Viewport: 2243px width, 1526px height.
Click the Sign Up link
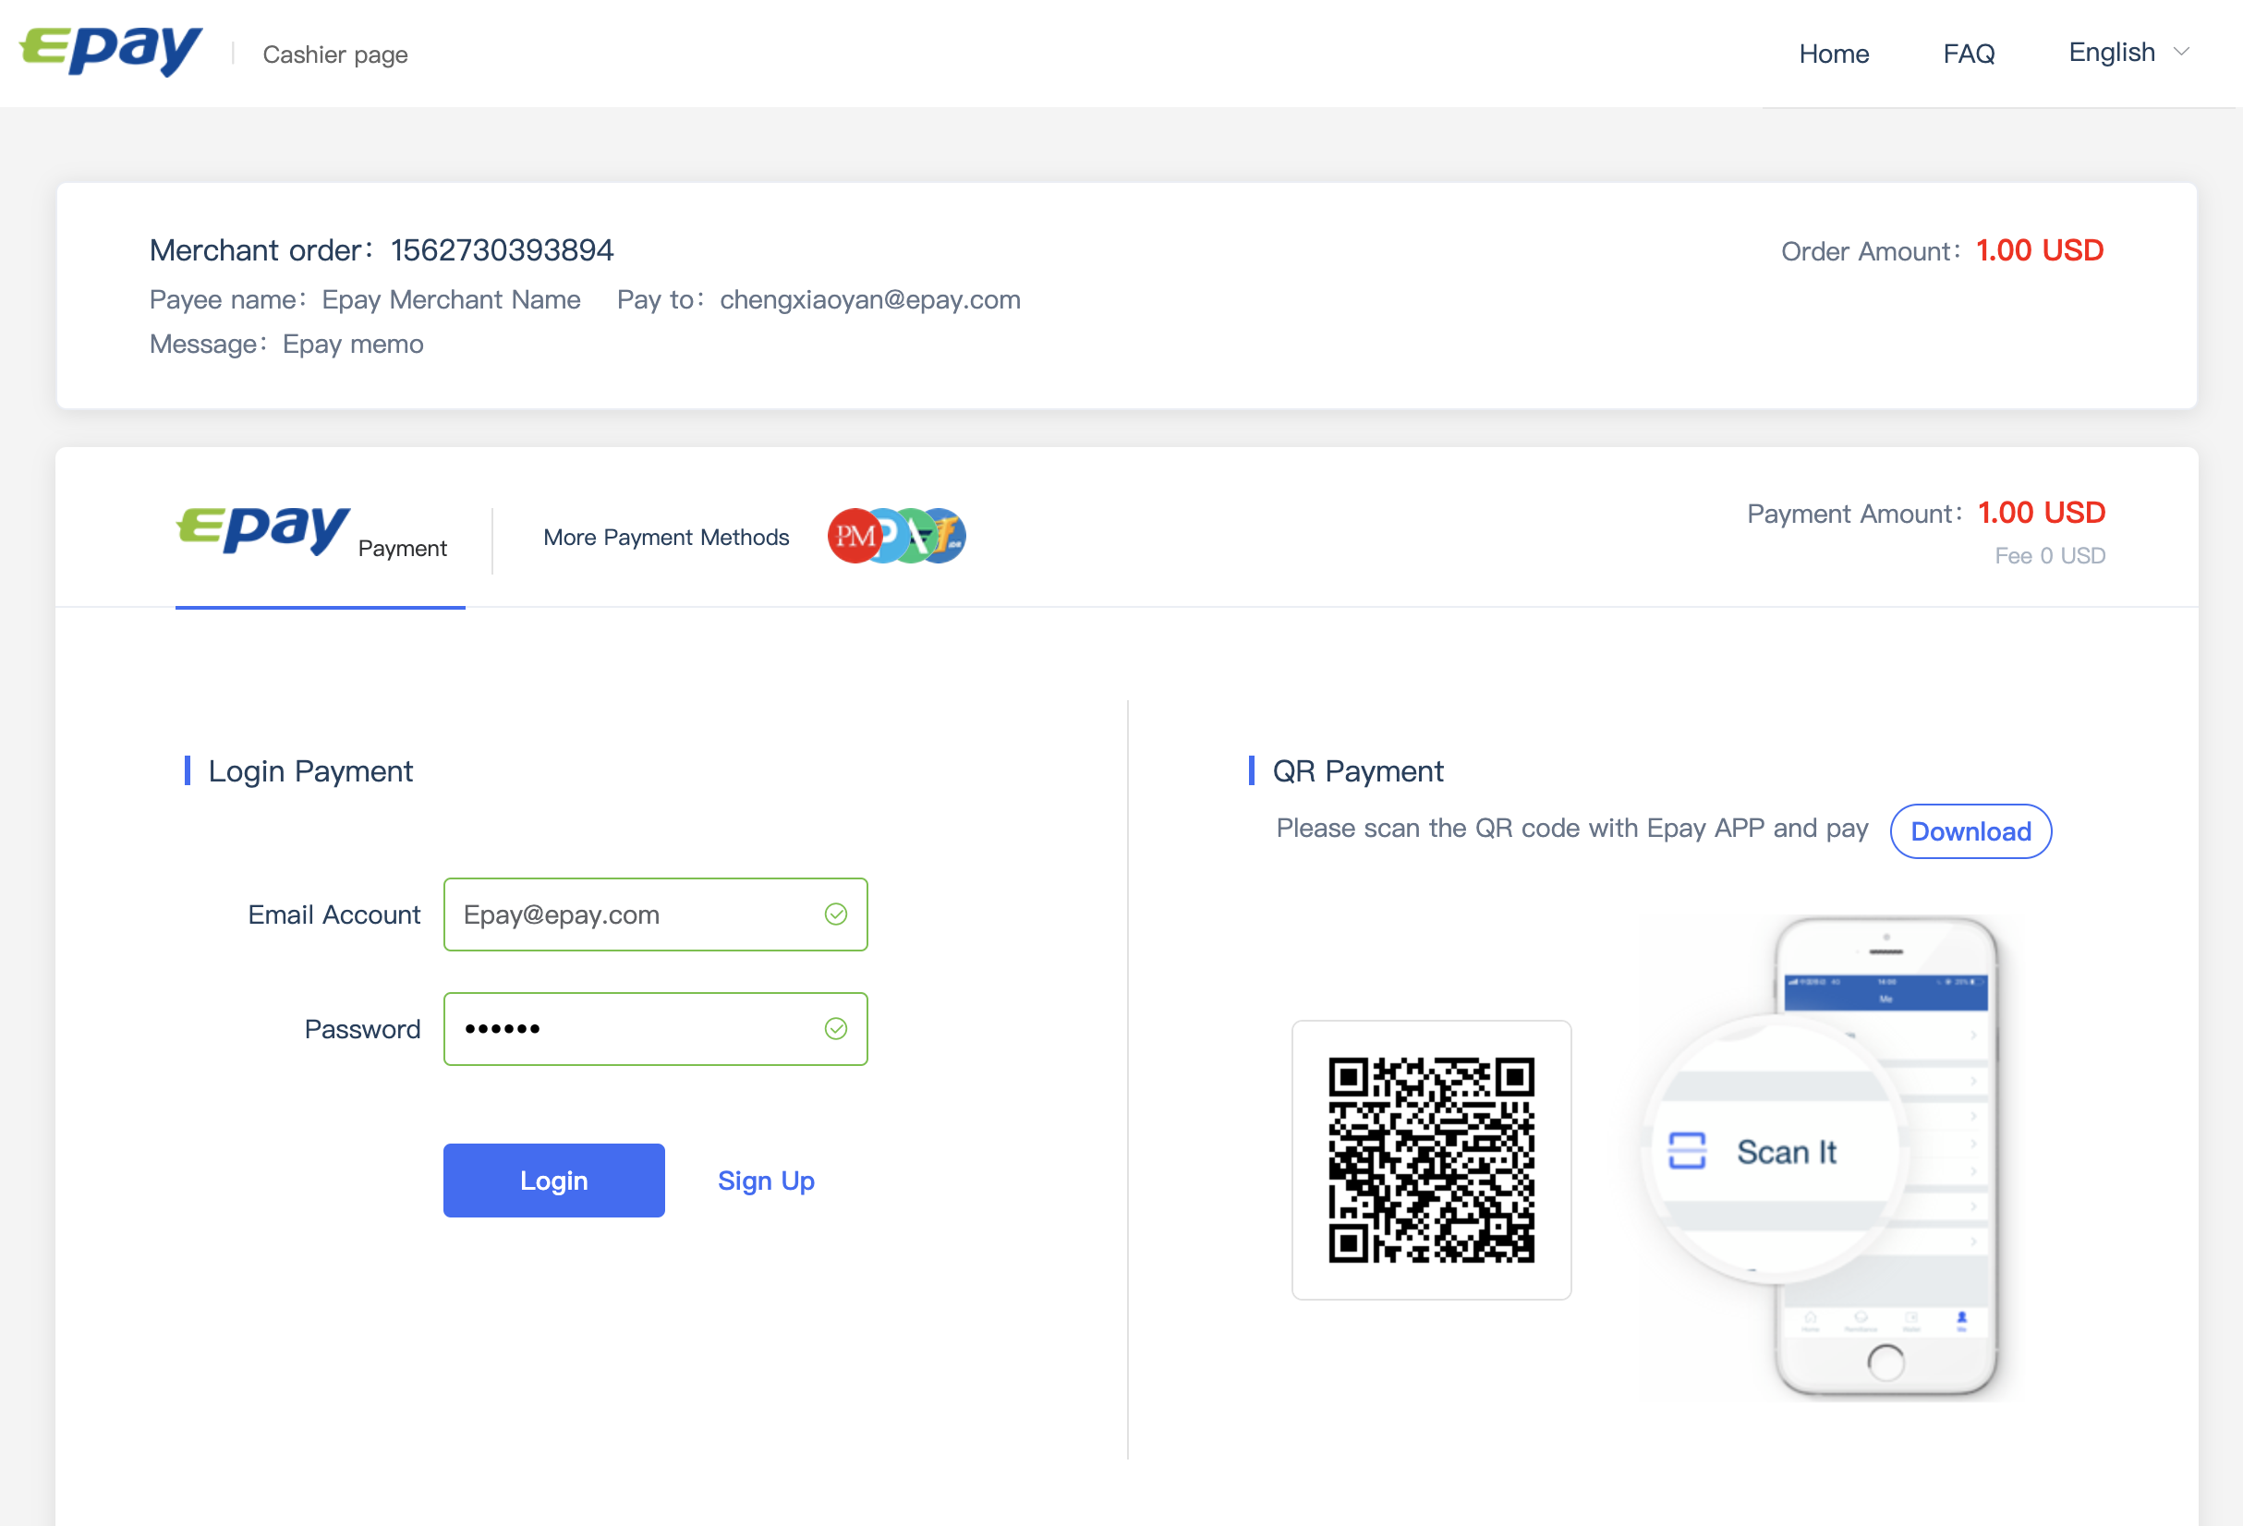click(x=767, y=1181)
